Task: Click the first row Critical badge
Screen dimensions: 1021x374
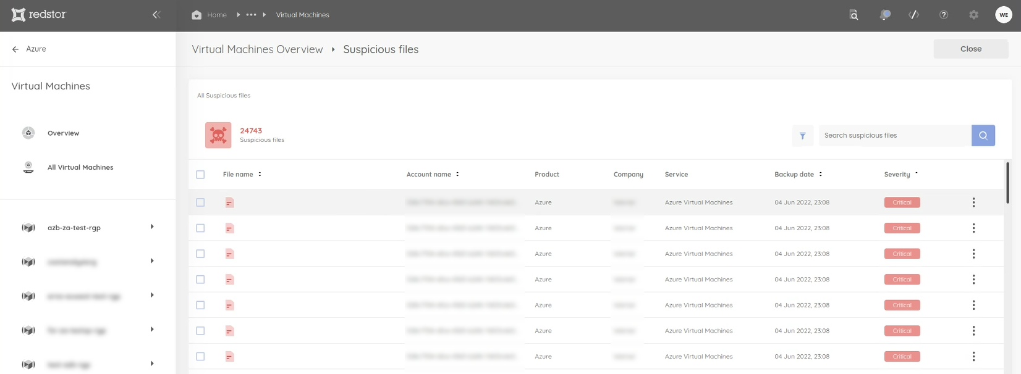Action: pos(902,202)
